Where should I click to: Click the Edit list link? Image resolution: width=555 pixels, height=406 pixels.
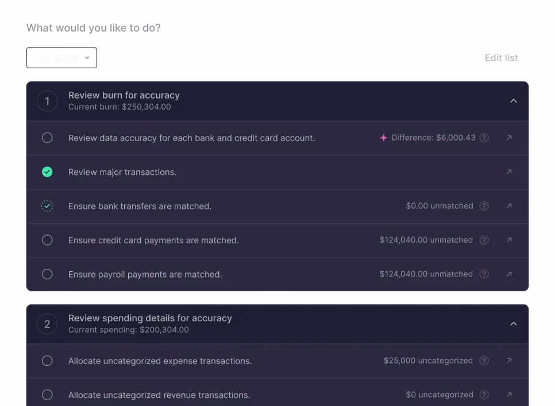pos(501,58)
